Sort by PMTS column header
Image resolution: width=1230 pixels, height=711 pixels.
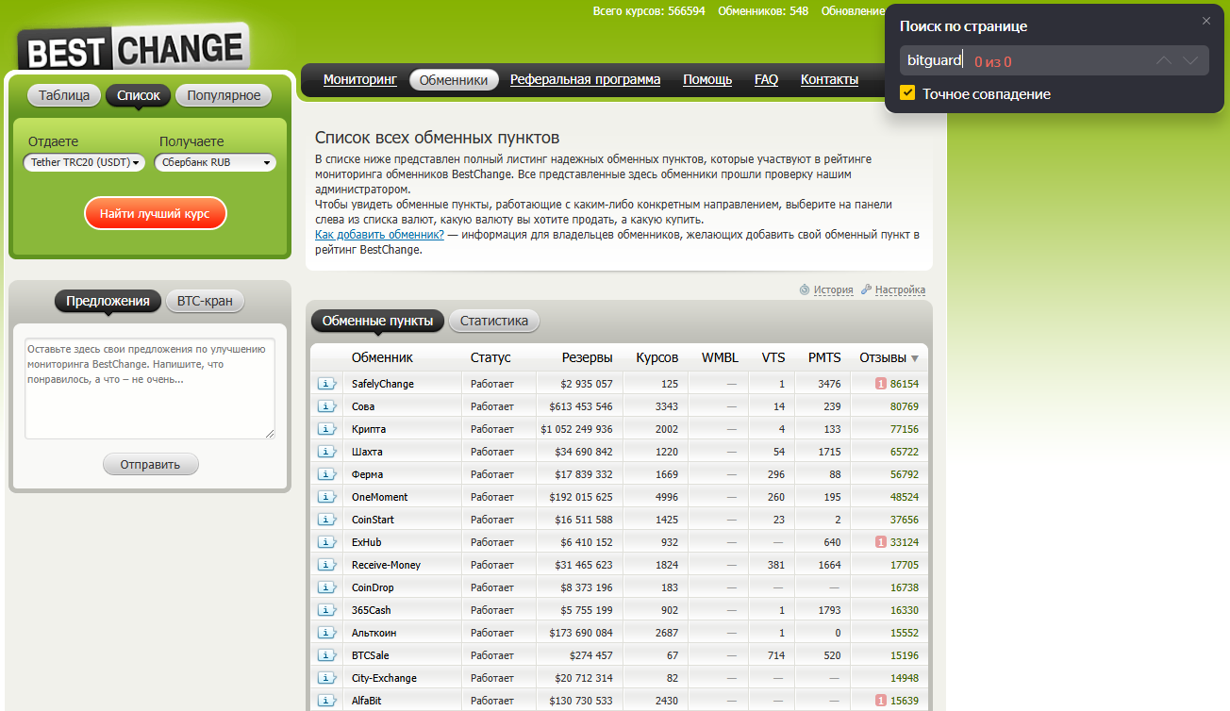pyautogui.click(x=824, y=357)
